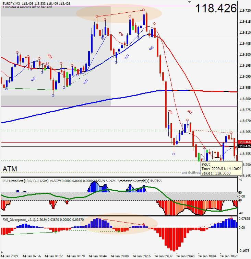
Task: Click the 14 Jan 08:44 time axis label
Action: [98, 256]
